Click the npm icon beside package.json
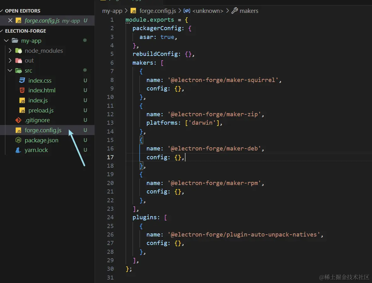The height and width of the screenshot is (283, 372). [x=19, y=140]
